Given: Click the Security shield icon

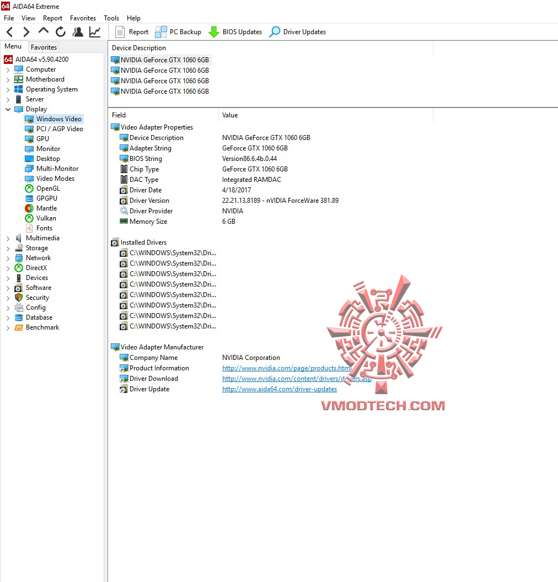Looking at the screenshot, I should click(19, 298).
